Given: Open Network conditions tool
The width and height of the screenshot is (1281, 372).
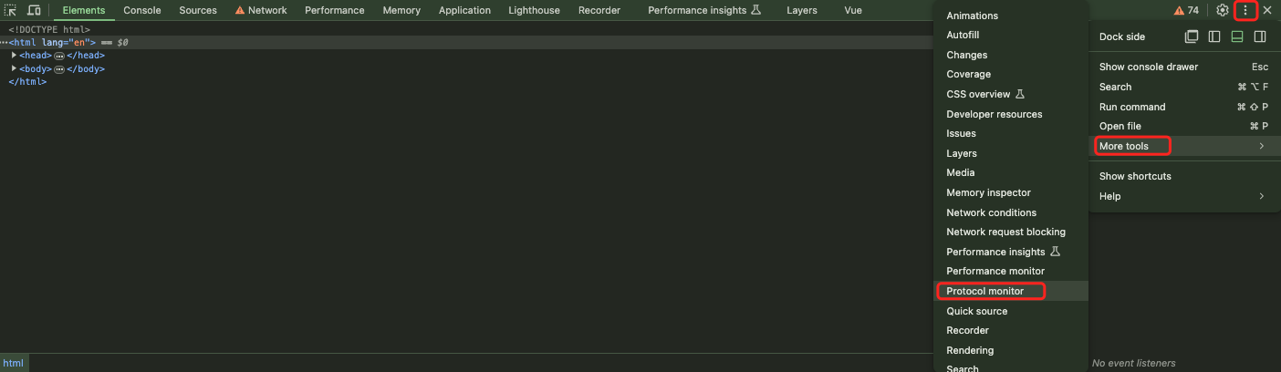Looking at the screenshot, I should click(1011, 212).
